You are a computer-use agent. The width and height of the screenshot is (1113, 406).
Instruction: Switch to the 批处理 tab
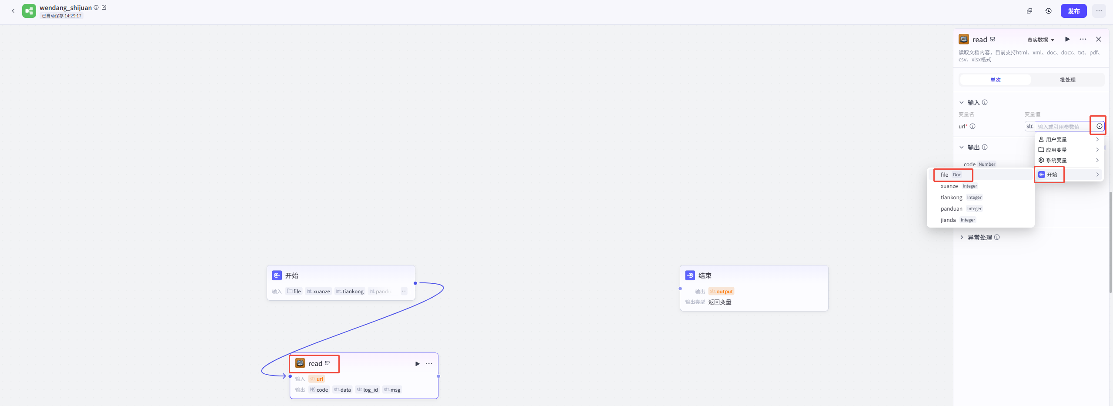coord(1067,80)
